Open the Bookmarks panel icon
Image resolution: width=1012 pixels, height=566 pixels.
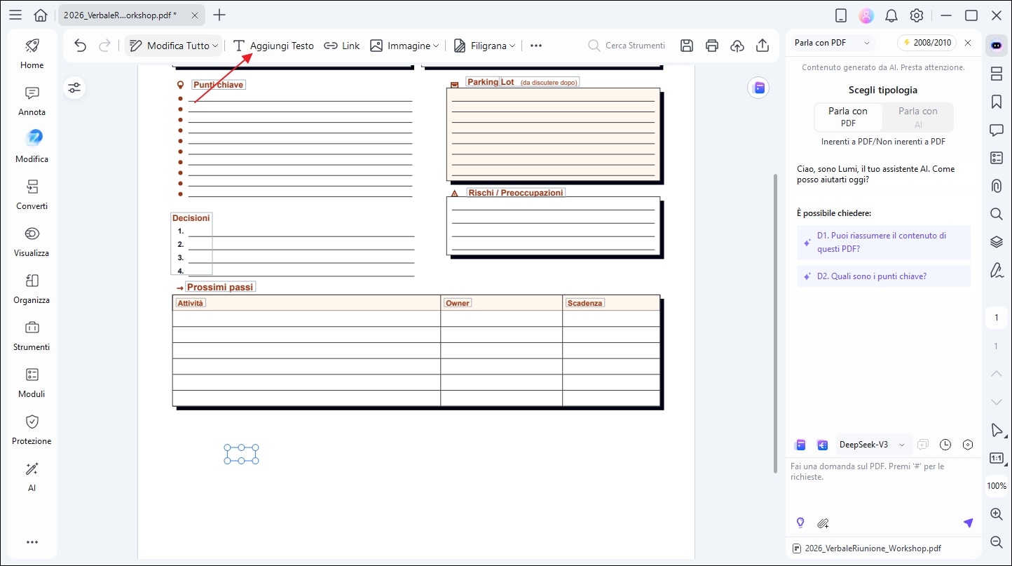[x=996, y=102]
